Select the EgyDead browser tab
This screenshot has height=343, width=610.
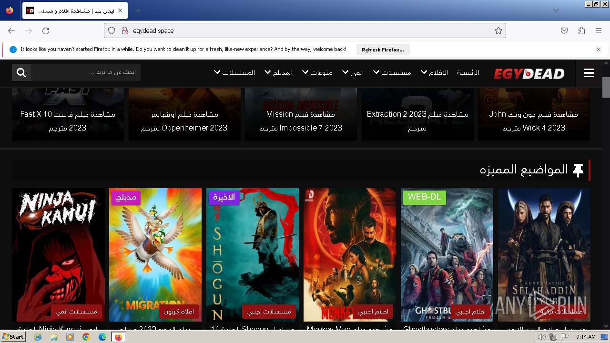click(75, 10)
